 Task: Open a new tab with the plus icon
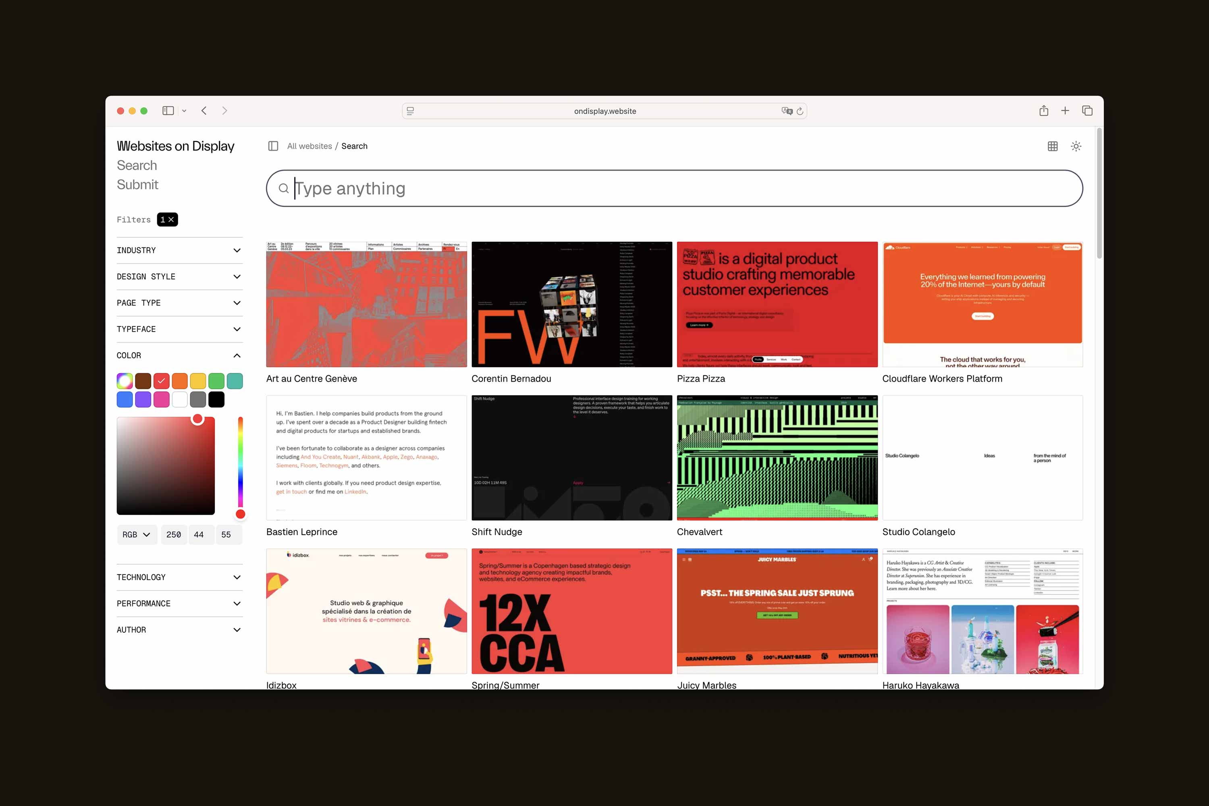[1065, 110]
